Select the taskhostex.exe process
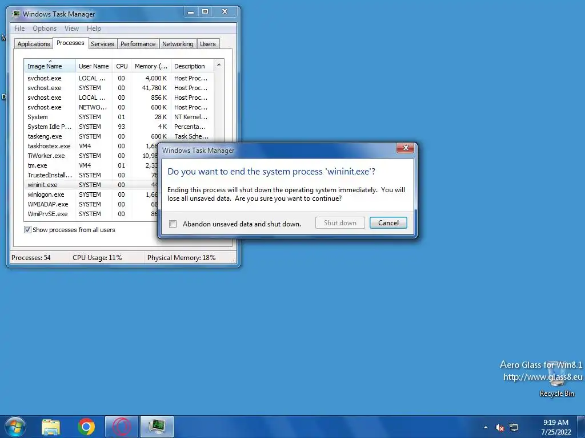 [x=91, y=146]
